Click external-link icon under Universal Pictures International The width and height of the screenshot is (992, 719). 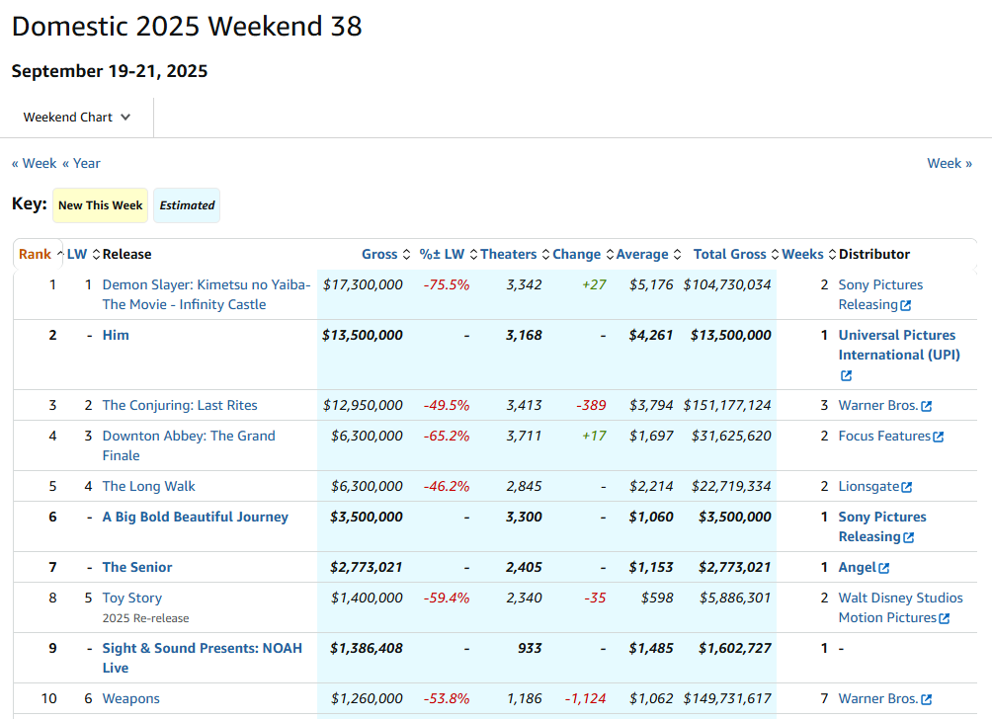[846, 375]
